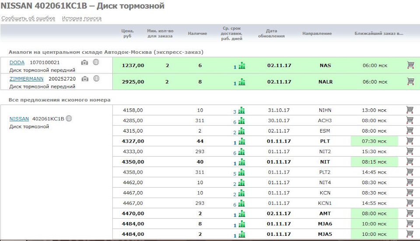
Task: Add the NIT4 4462,00 offer to cart
Action: [409, 182]
